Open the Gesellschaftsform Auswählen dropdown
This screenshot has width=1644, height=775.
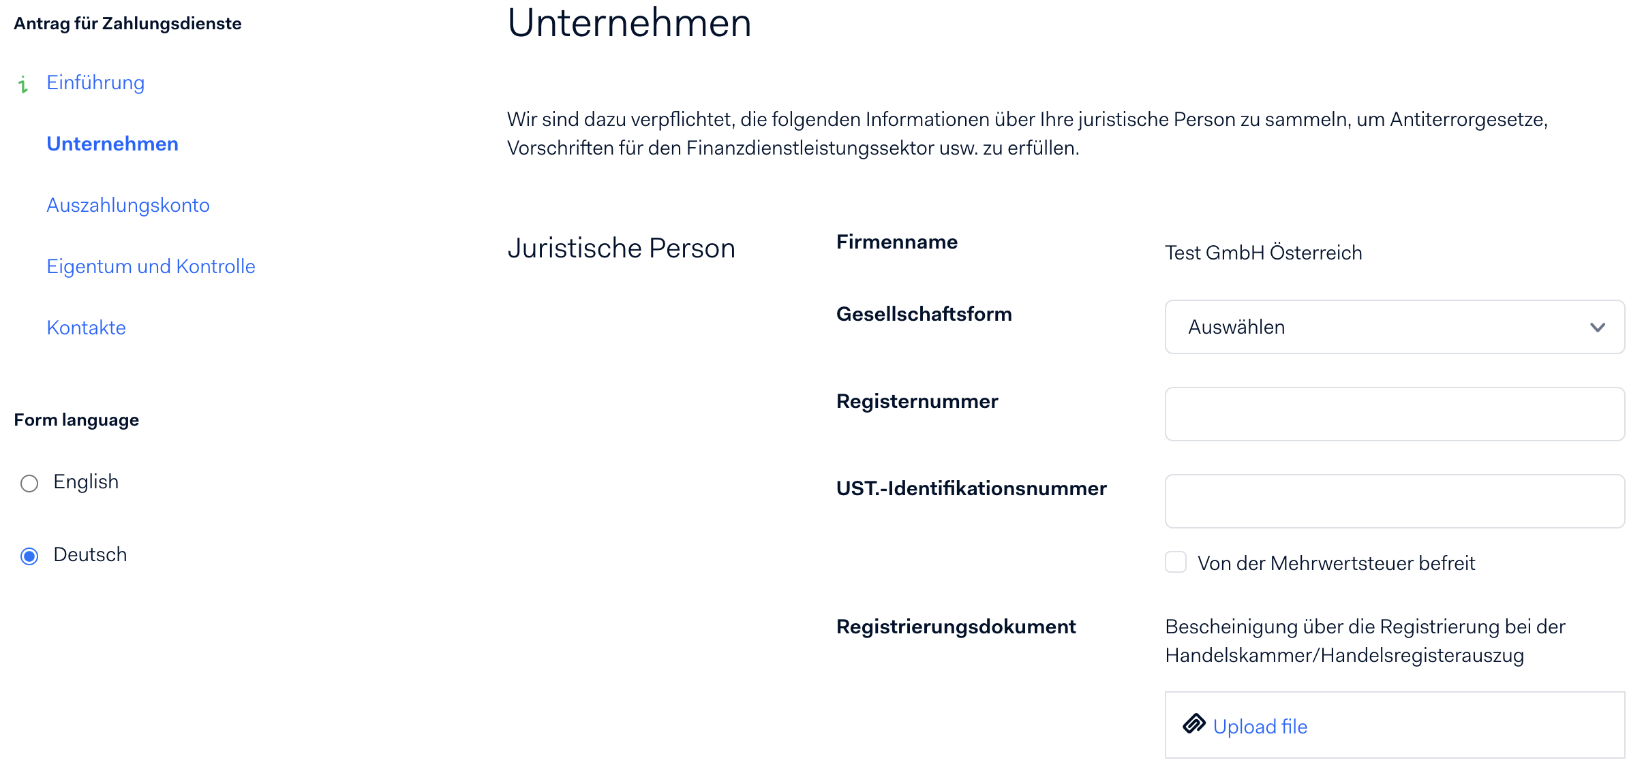(1395, 327)
